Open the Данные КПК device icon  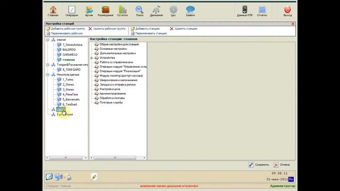244,11
